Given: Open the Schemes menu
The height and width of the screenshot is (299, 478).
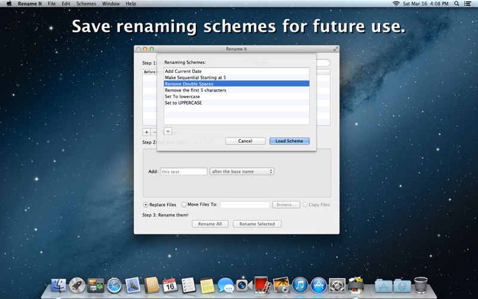Looking at the screenshot, I should pyautogui.click(x=86, y=4).
